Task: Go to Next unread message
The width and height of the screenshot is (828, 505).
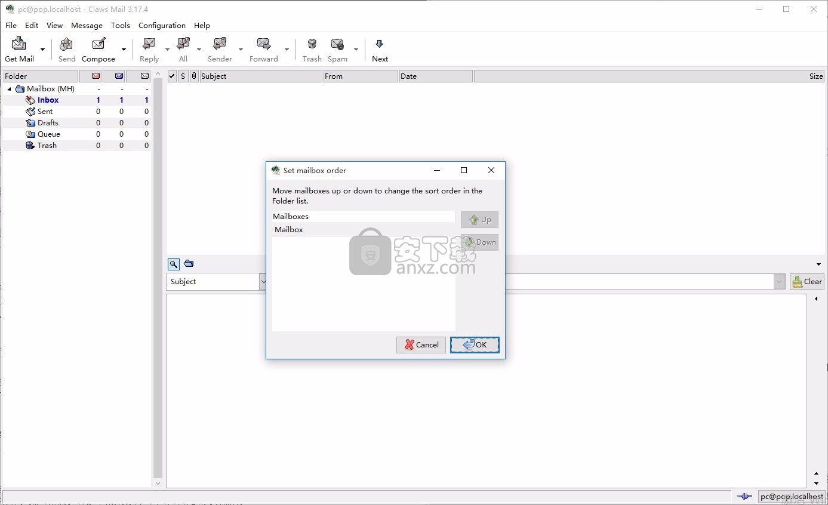Action: pos(380,50)
